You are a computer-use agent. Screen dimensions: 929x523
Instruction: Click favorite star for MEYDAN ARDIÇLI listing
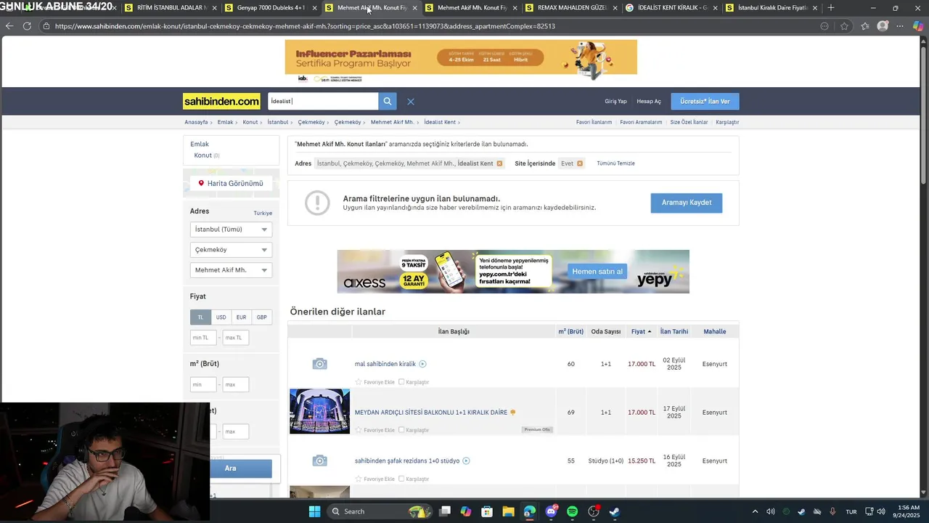359,430
